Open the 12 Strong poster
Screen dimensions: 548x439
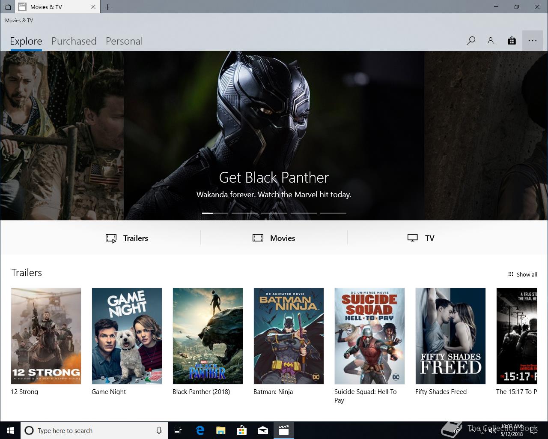pyautogui.click(x=46, y=336)
